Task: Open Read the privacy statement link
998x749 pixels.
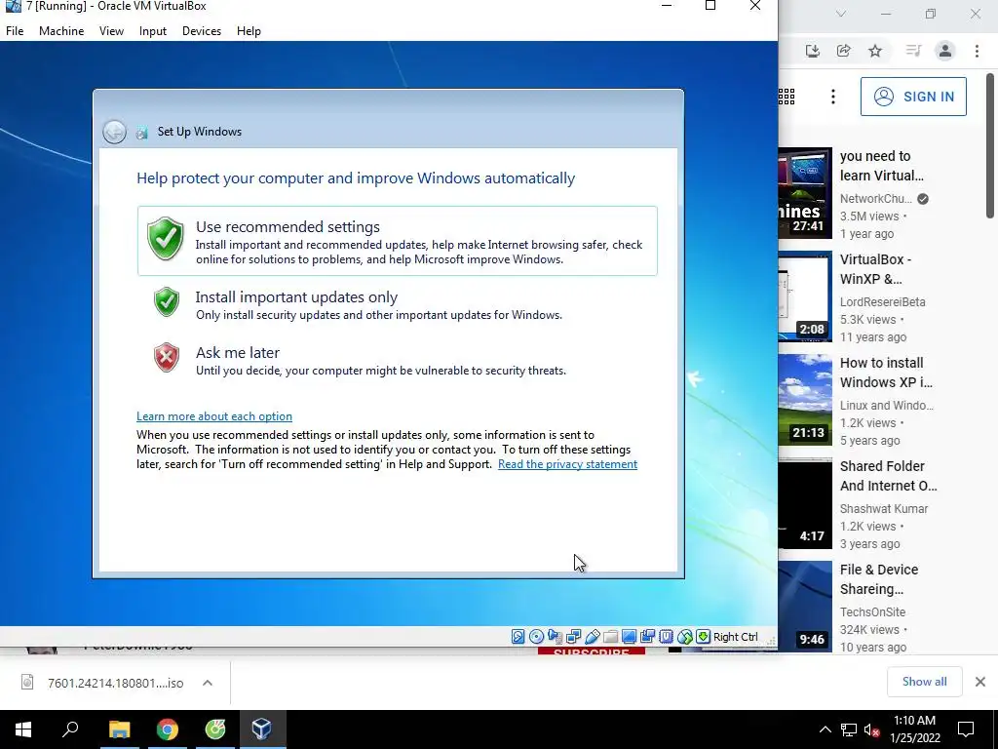Action: (568, 463)
